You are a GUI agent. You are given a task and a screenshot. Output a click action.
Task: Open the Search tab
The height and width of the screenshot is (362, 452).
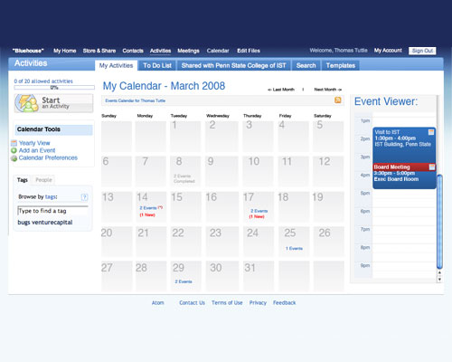306,65
